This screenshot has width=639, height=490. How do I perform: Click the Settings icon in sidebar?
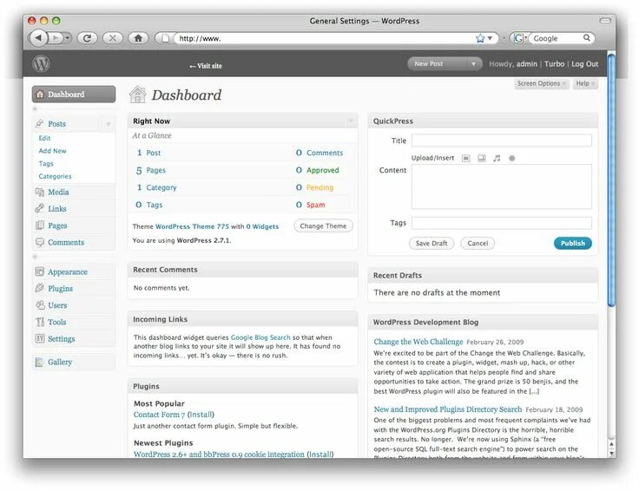[40, 338]
